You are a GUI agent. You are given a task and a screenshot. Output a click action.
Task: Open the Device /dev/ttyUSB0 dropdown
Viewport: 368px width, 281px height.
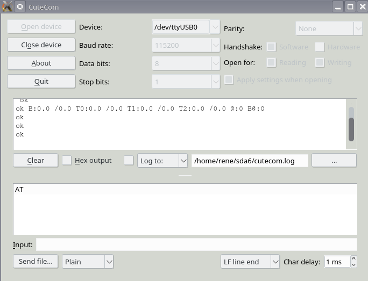click(x=215, y=27)
